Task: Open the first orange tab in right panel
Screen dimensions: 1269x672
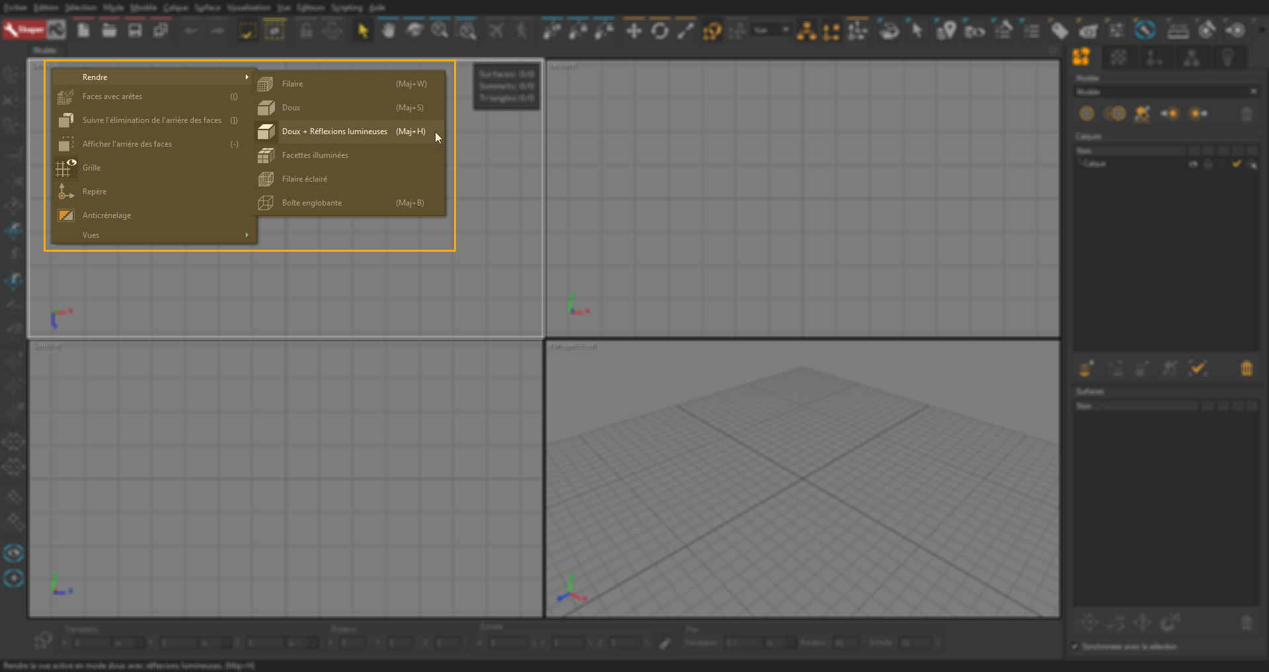Action: click(1081, 57)
